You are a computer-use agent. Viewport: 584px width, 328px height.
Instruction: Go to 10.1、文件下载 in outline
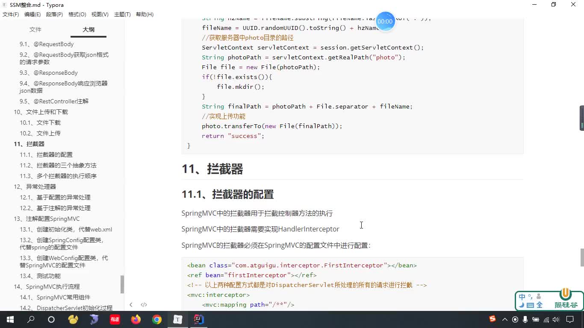pos(40,123)
